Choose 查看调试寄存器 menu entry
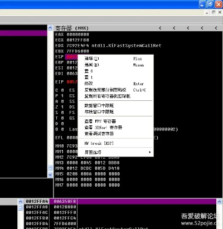The width and height of the screenshot is (223, 229). [x=115, y=134]
